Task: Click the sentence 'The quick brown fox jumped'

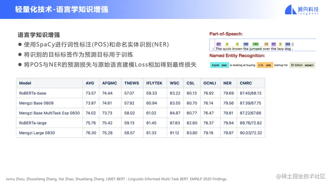Action: click(238, 49)
